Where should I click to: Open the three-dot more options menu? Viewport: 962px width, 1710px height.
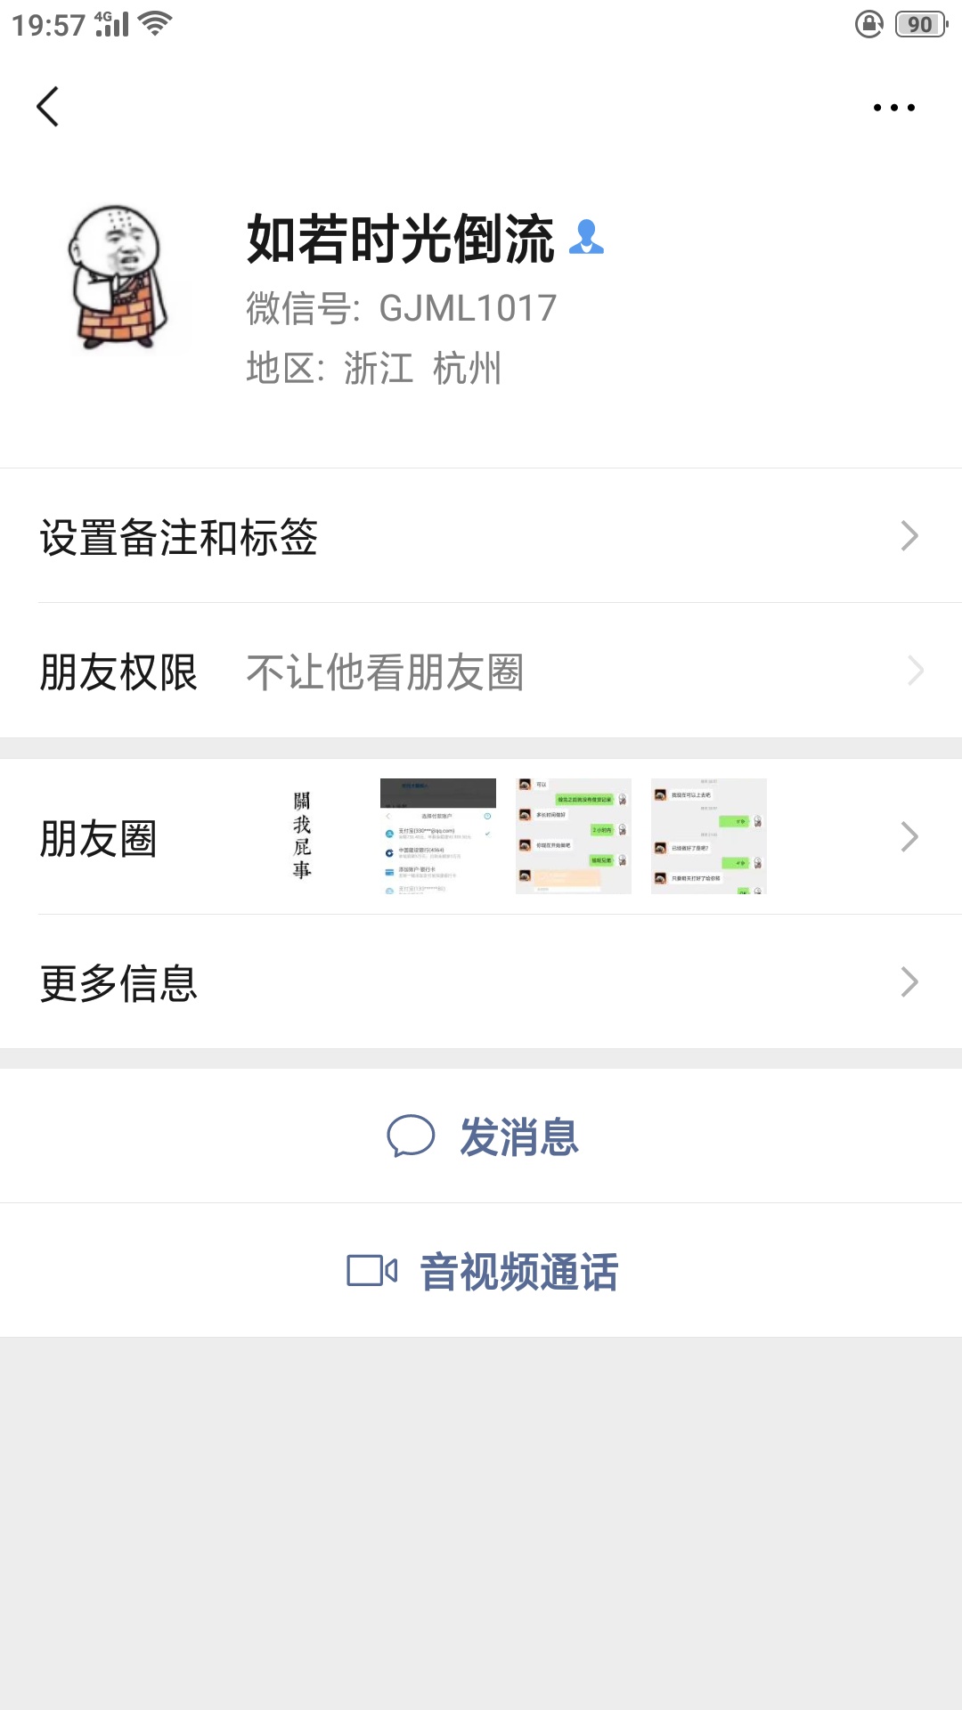893,108
